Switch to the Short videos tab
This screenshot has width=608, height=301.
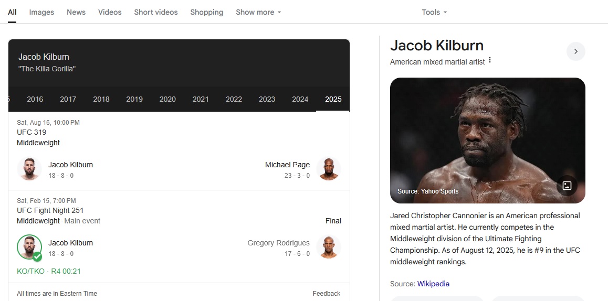(156, 12)
